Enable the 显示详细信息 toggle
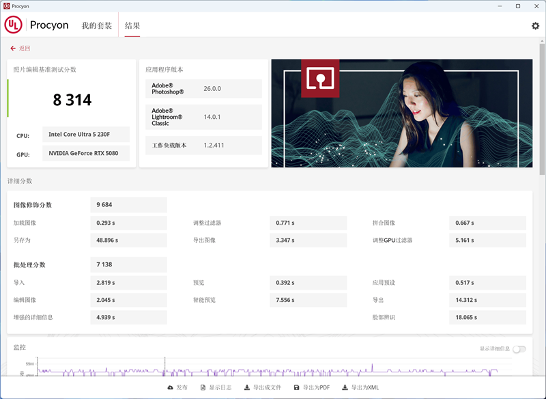Image resolution: width=546 pixels, height=399 pixels. [x=519, y=348]
